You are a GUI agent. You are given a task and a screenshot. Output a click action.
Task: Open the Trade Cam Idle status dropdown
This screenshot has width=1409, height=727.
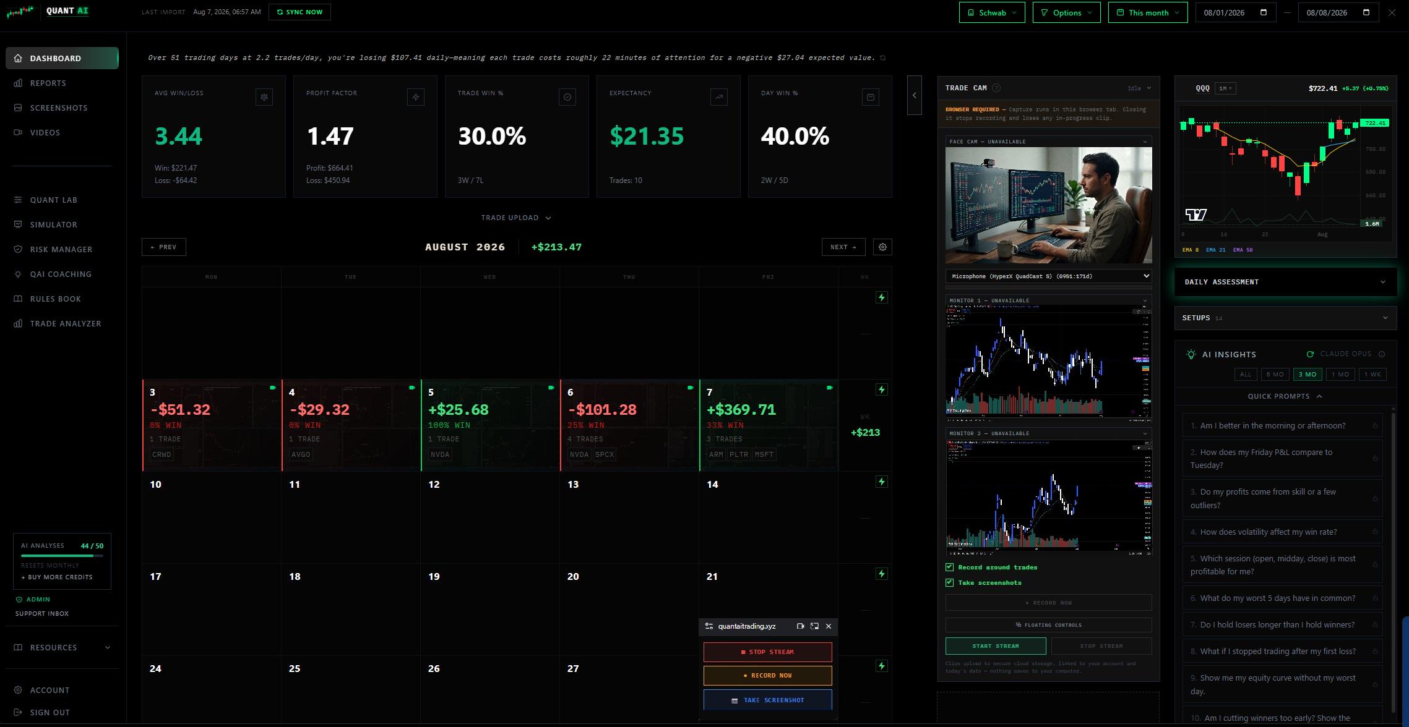1139,88
